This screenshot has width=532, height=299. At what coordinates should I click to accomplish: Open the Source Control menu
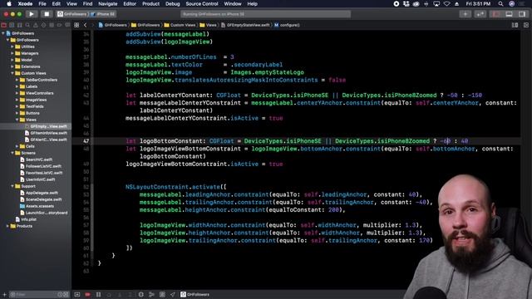click(202, 3)
